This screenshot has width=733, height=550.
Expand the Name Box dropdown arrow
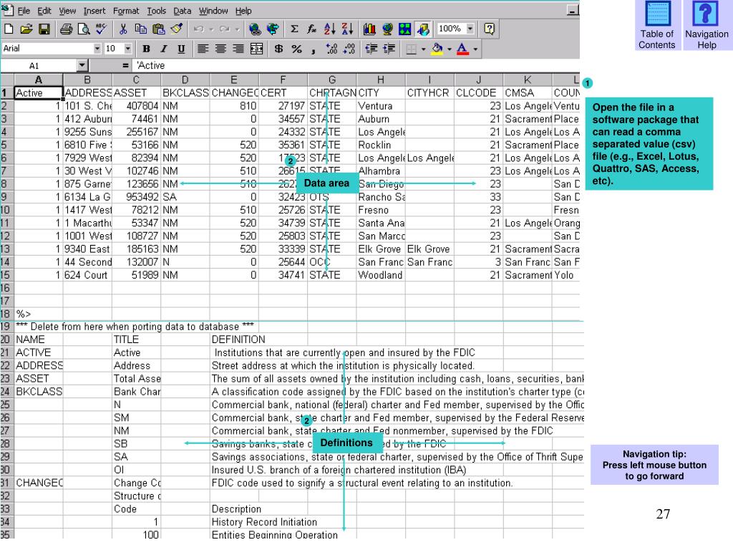82,66
